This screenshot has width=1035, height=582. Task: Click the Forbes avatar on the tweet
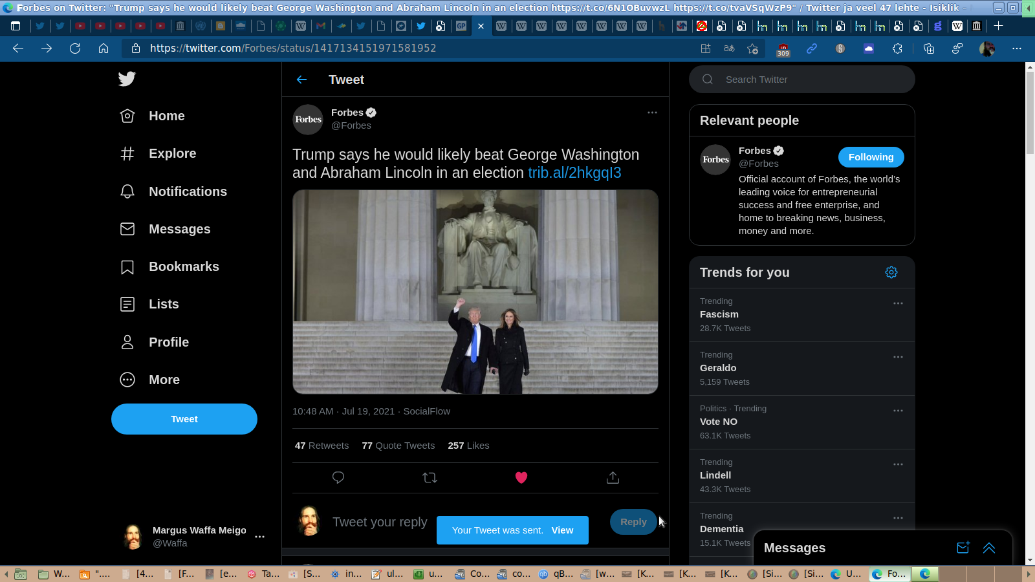point(308,120)
